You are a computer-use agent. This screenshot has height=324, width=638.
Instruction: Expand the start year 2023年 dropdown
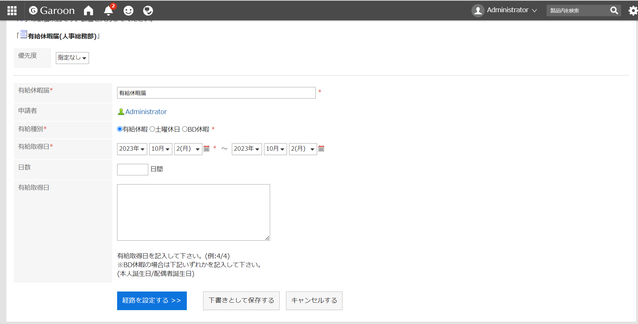click(x=132, y=149)
